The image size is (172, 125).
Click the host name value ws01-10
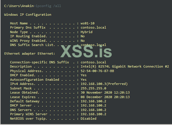[x=87, y=23]
